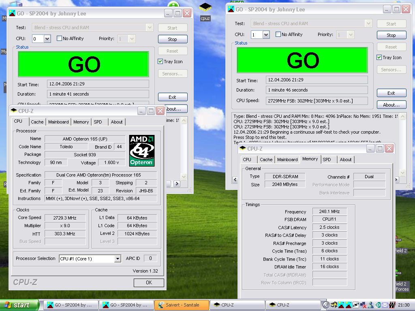Image resolution: width=415 pixels, height=311 pixels.
Task: Open Test dropdown in CPU 0 SP2004 window
Action: coord(150,28)
